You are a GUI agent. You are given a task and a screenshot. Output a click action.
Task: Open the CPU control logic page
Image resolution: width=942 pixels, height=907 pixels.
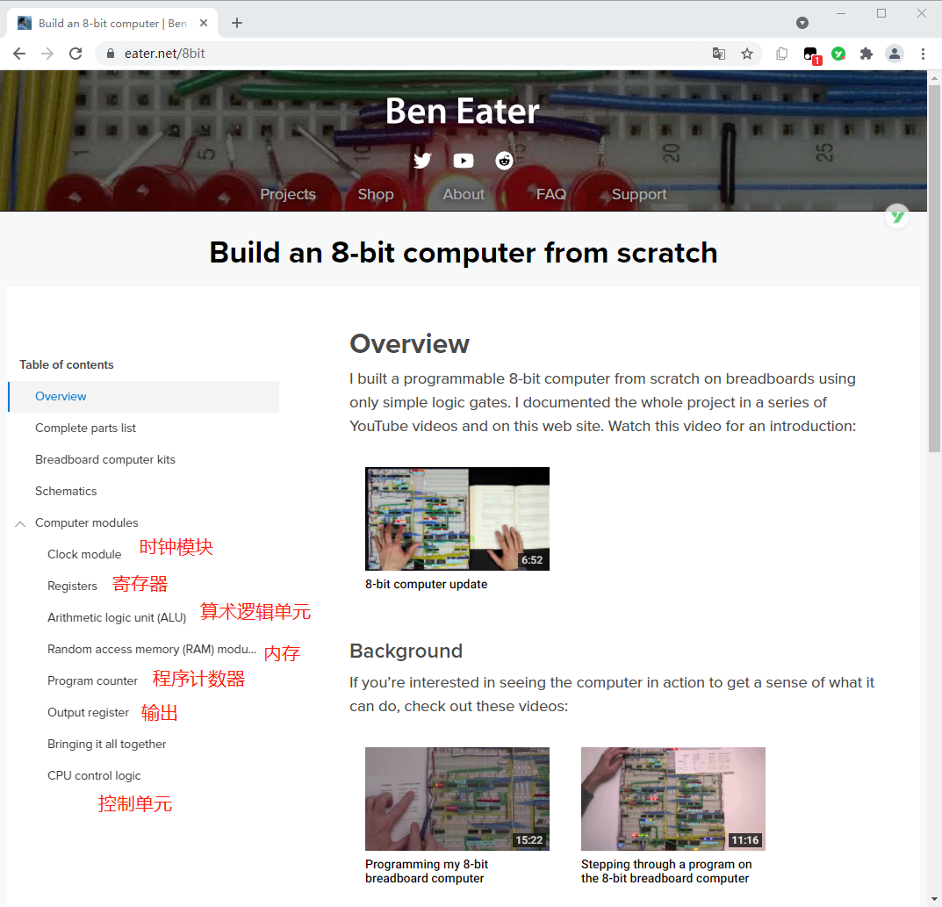[94, 775]
